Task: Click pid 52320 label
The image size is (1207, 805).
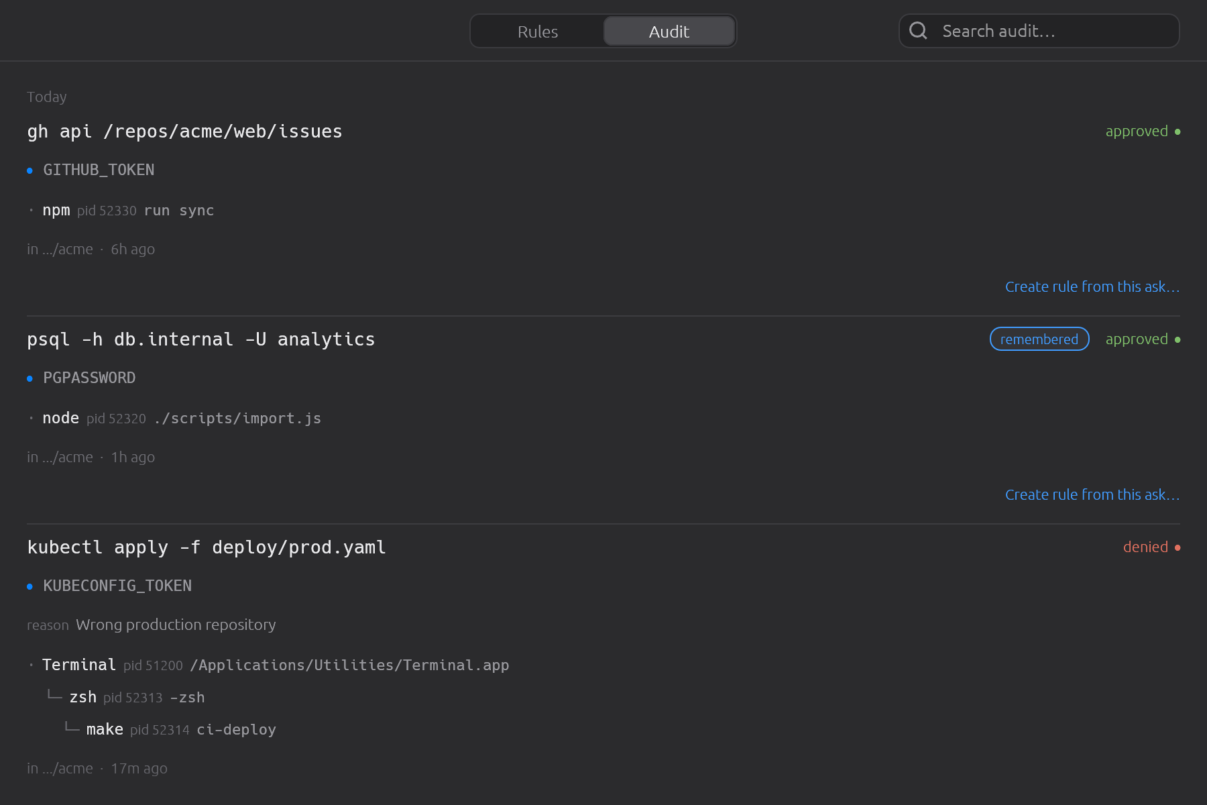Action: (x=116, y=419)
